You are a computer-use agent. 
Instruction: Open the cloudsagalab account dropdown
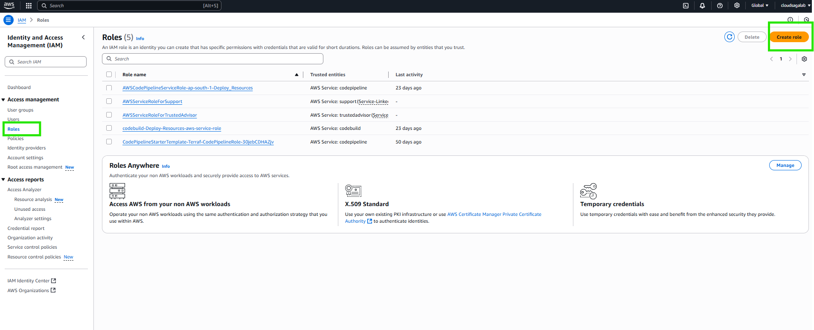coord(795,6)
